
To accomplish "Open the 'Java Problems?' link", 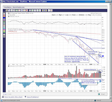I will pos(33,97).
